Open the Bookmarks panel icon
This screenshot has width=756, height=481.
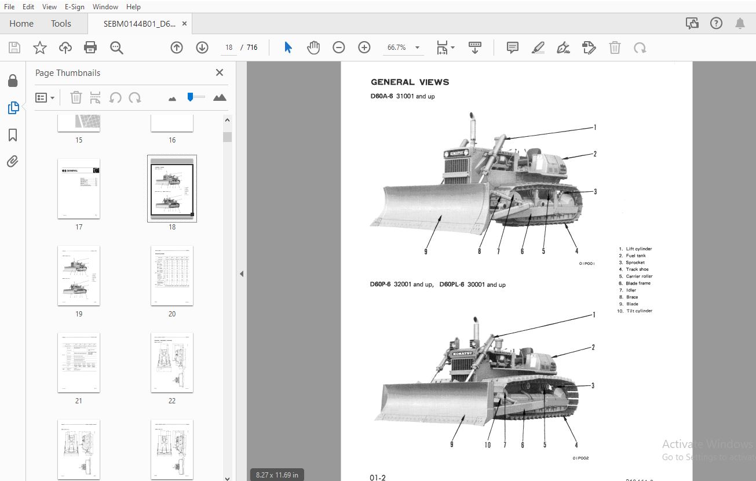(13, 135)
